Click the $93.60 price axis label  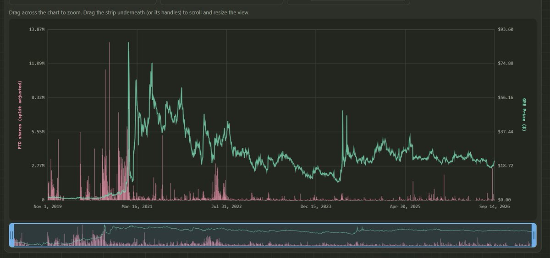pyautogui.click(x=506, y=29)
